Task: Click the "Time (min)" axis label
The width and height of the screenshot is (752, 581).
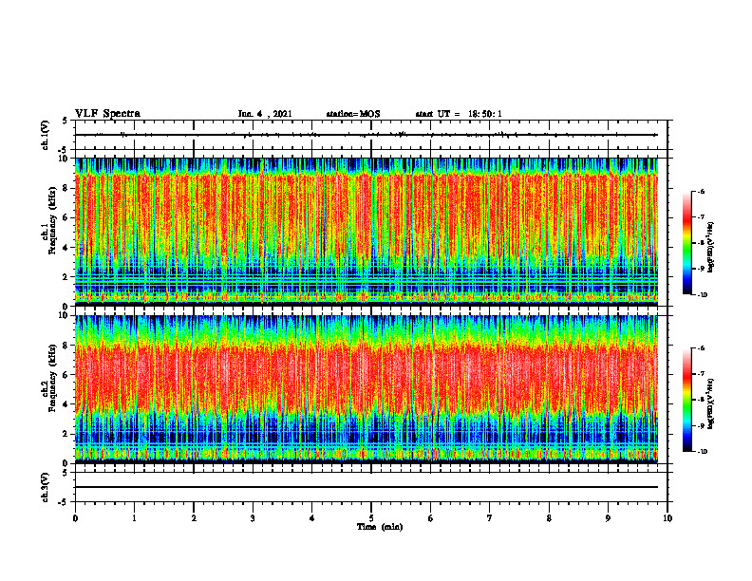Action: [x=380, y=527]
